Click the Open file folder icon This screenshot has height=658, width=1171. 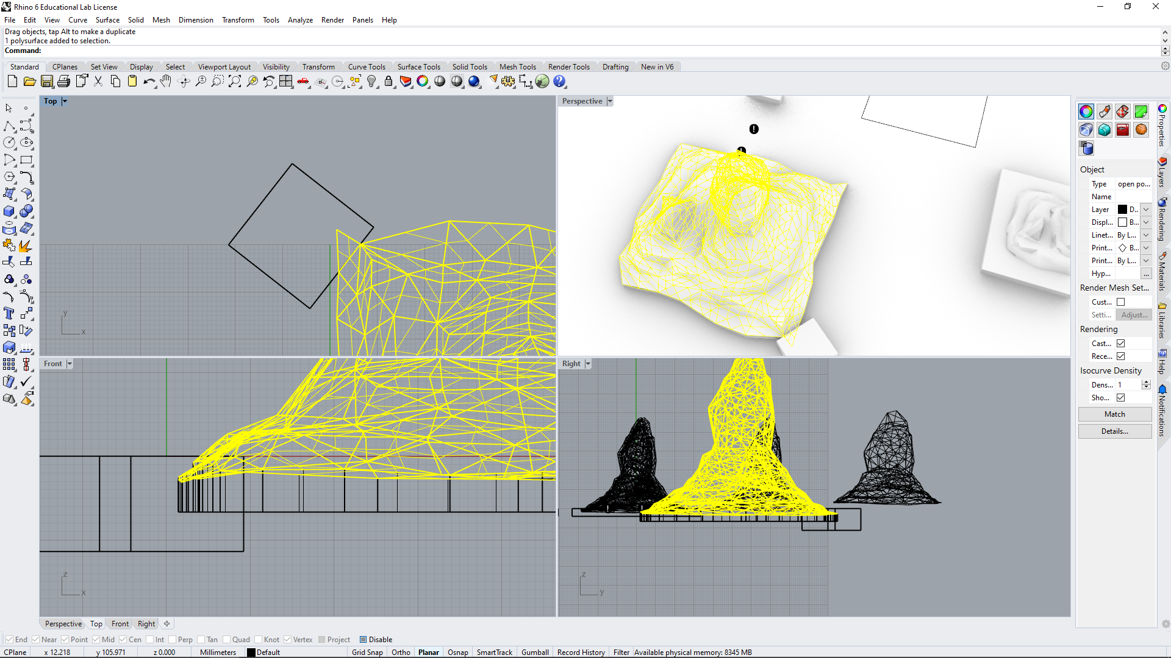[29, 81]
